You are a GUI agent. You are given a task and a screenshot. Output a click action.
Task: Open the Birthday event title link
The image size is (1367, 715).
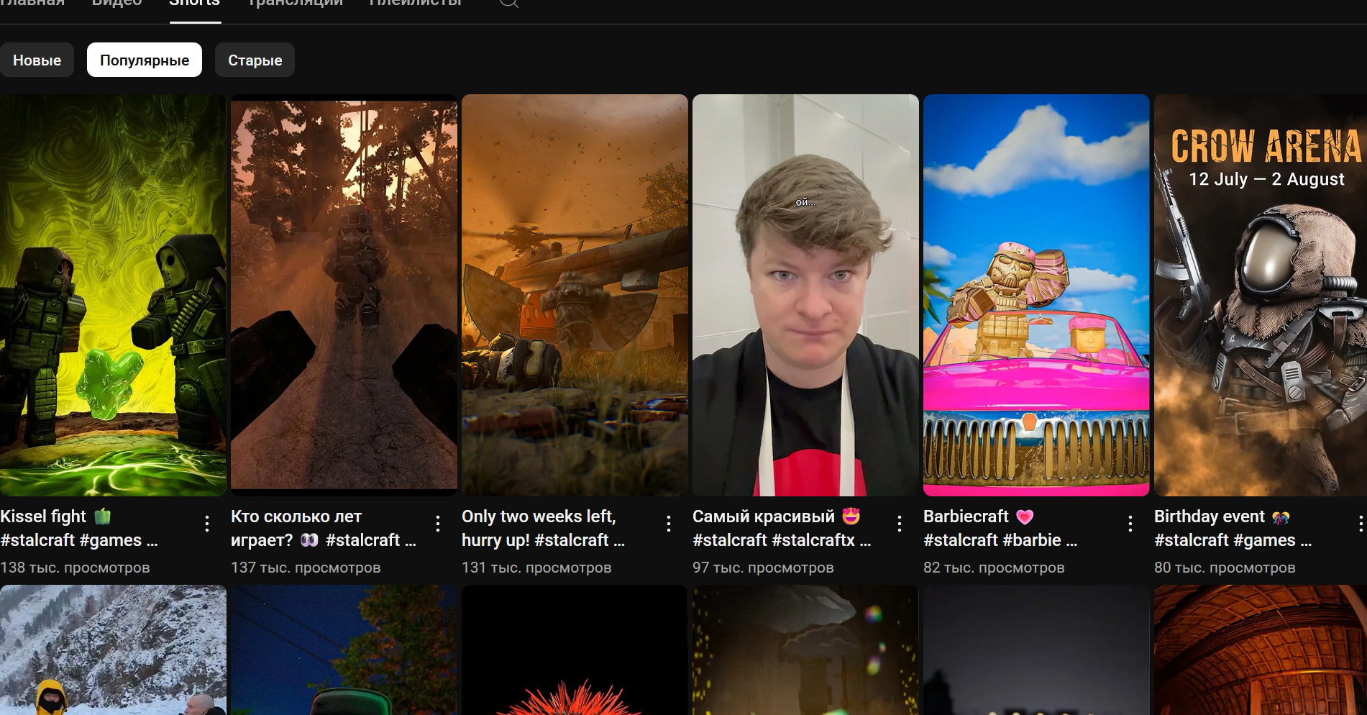pyautogui.click(x=1233, y=528)
